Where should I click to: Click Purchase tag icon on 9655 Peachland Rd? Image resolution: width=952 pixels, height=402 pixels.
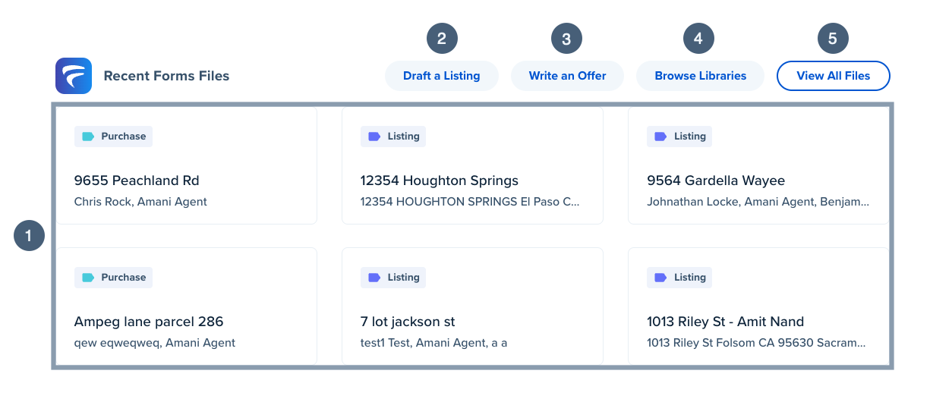(x=88, y=137)
